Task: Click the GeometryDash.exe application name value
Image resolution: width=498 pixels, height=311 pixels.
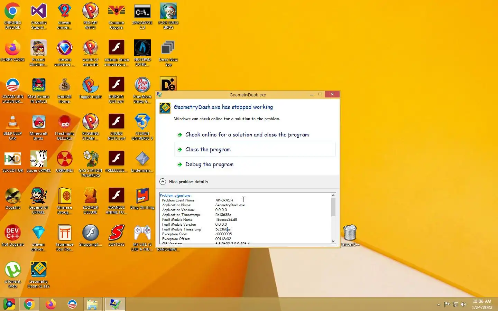Action: click(230, 205)
